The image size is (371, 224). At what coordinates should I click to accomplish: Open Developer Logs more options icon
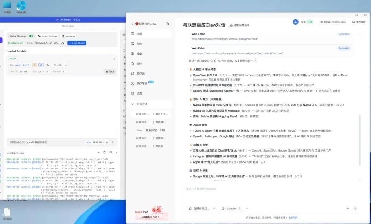coord(99,152)
